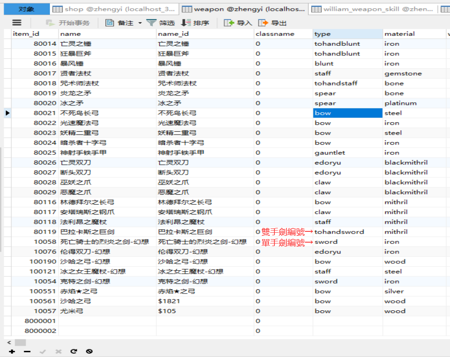
Task: Click item_id cell 100190
Action: click(x=35, y=261)
